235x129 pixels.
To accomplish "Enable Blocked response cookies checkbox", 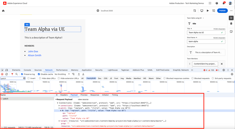I will (x=164, y=78).
